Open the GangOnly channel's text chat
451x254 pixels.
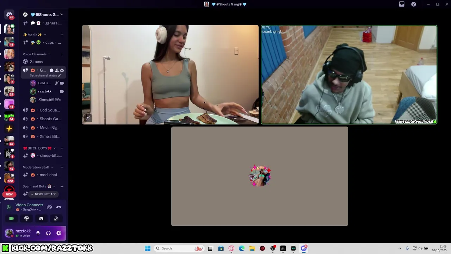coord(51,70)
